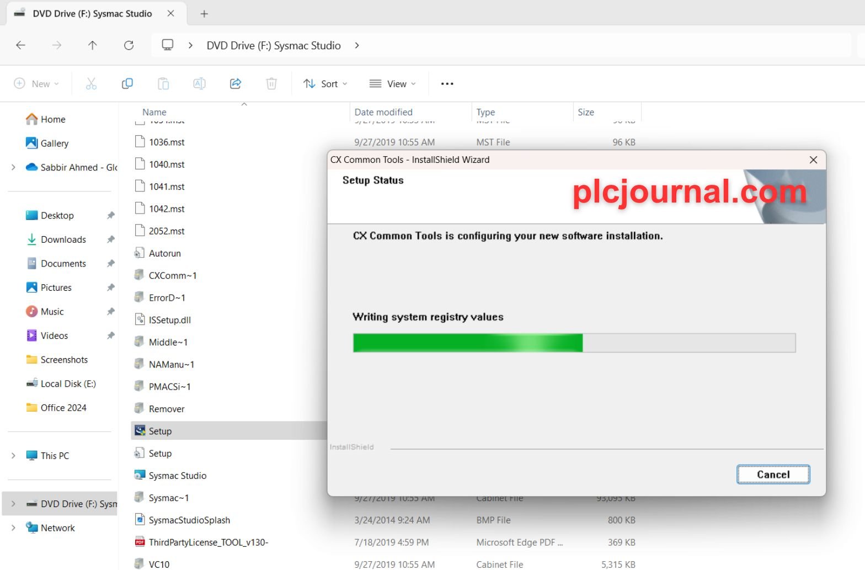The image size is (865, 570).
Task: Open the Sort dropdown
Action: pyautogui.click(x=325, y=84)
